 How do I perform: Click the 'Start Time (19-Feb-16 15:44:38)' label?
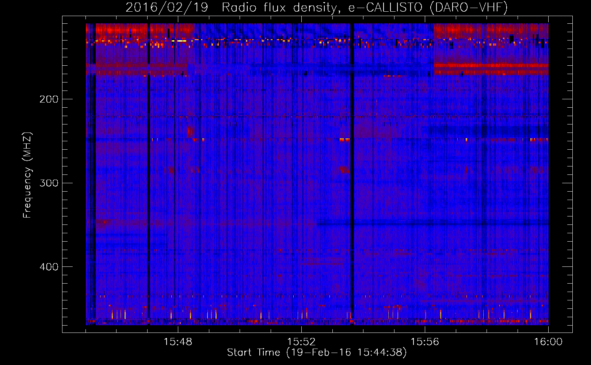[x=317, y=353]
